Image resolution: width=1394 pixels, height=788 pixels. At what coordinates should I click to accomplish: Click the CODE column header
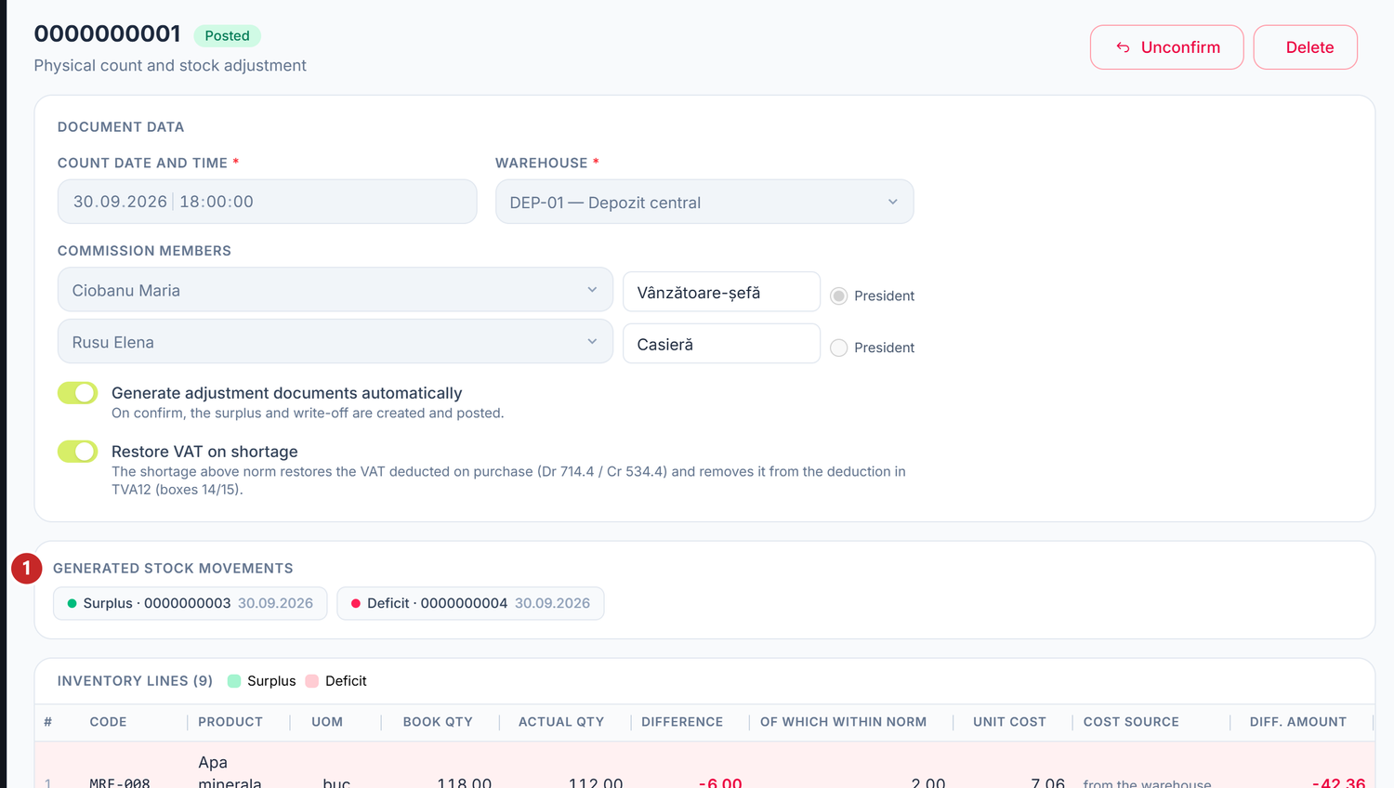pyautogui.click(x=109, y=722)
